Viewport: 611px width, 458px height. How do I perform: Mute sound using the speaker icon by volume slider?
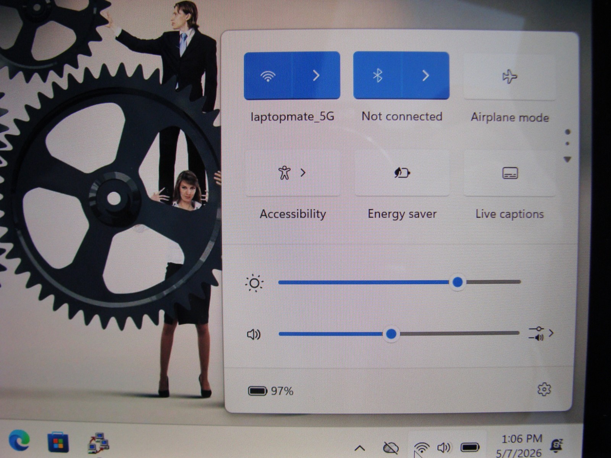pos(254,335)
